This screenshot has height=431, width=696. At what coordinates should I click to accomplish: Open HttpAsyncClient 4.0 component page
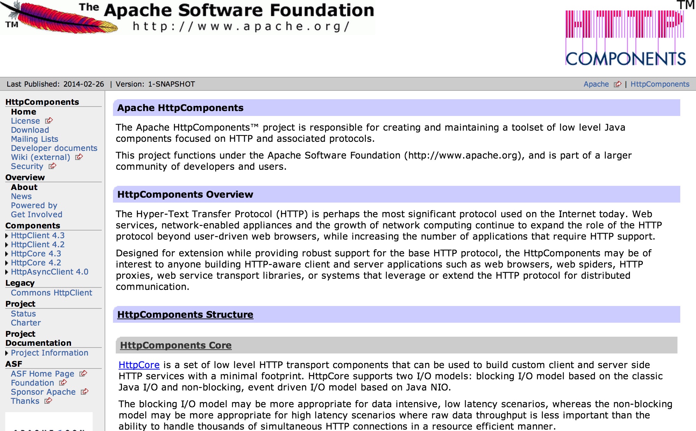50,272
